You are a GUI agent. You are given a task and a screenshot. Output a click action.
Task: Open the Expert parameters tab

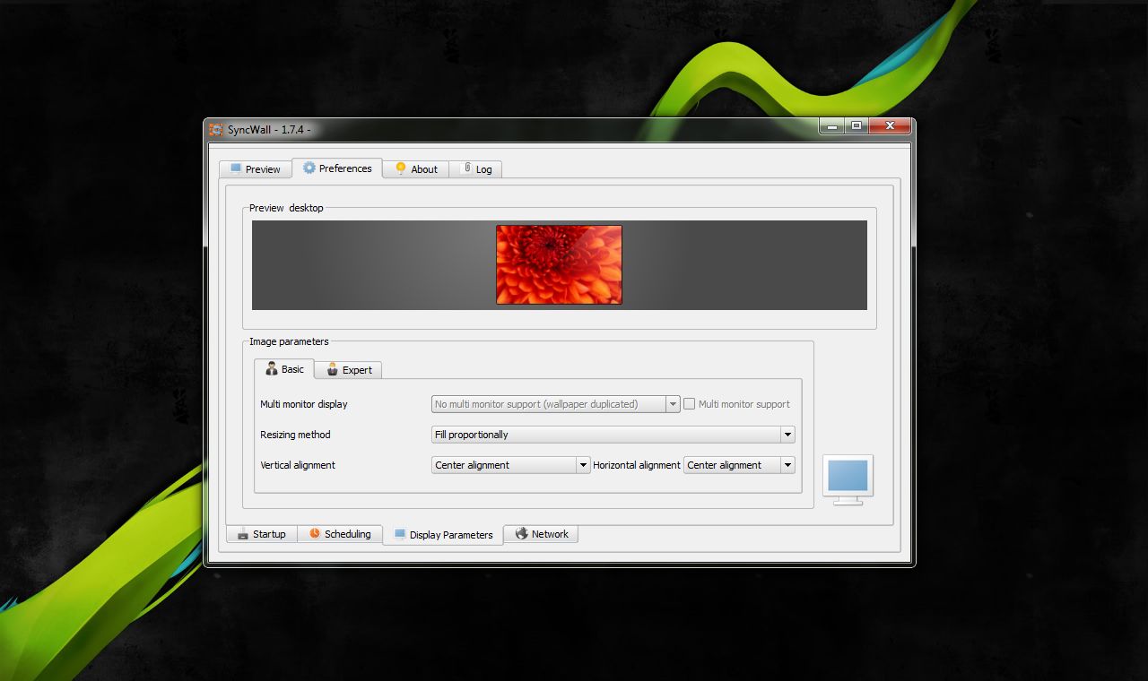point(349,369)
